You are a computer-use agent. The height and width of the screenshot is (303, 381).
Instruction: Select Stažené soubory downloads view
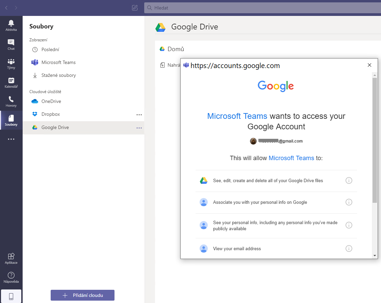tap(83, 75)
